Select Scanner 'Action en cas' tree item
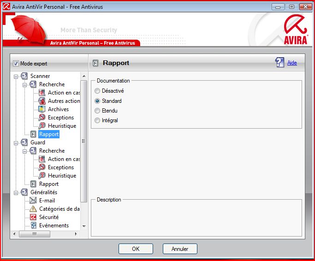 [64, 93]
